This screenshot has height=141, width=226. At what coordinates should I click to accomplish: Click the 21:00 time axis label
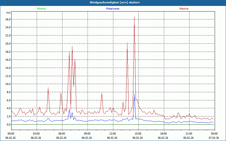pyautogui.click(x=189, y=134)
